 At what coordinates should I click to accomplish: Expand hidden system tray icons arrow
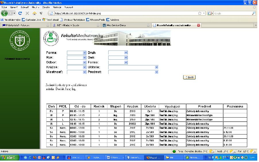coord(213,157)
